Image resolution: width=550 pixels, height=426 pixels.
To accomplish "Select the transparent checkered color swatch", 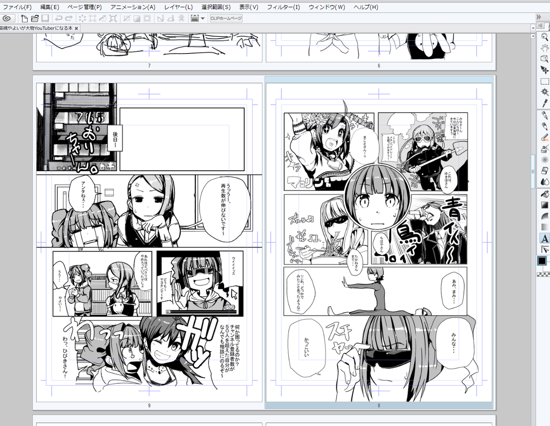I will click(x=543, y=274).
